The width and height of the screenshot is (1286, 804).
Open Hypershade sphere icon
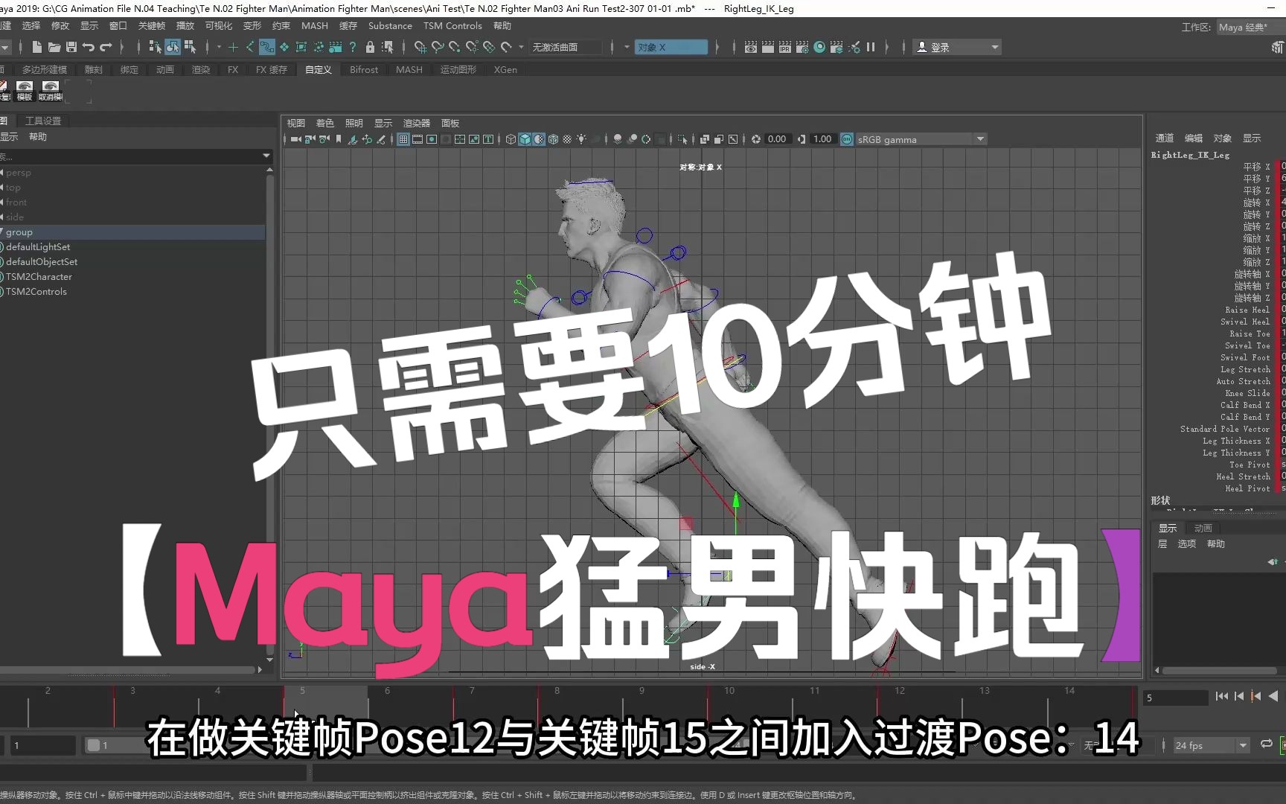point(819,47)
